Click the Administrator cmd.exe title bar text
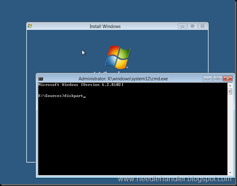This screenshot has width=237, height=186. (123, 79)
